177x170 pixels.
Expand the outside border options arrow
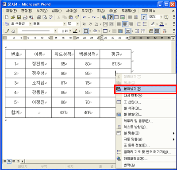[90, 31]
